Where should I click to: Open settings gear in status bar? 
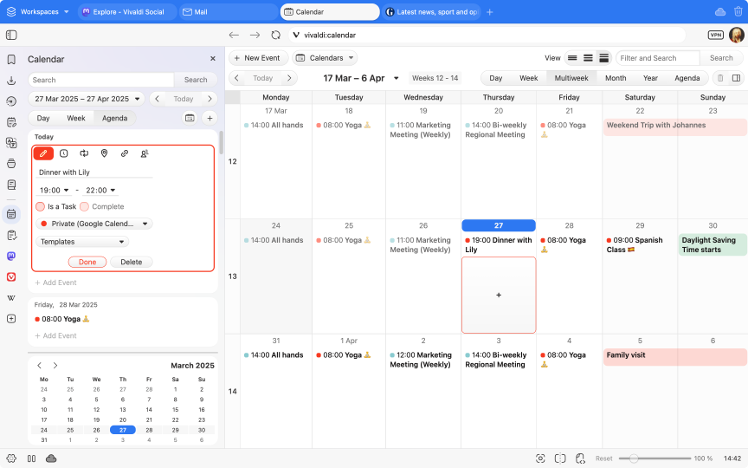[x=11, y=458]
